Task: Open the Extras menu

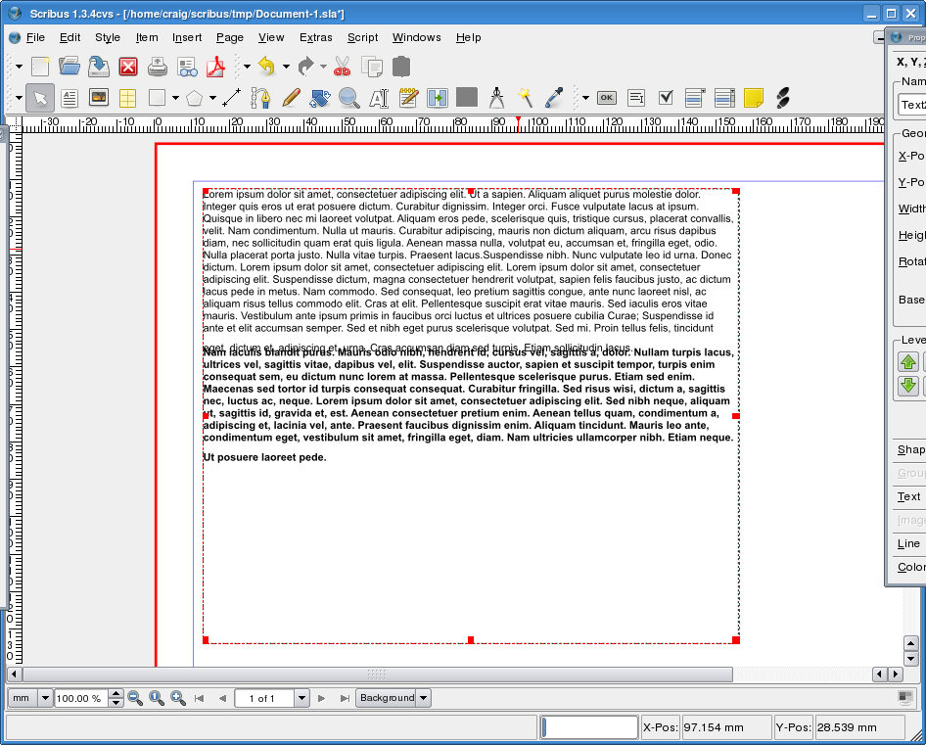Action: [315, 37]
